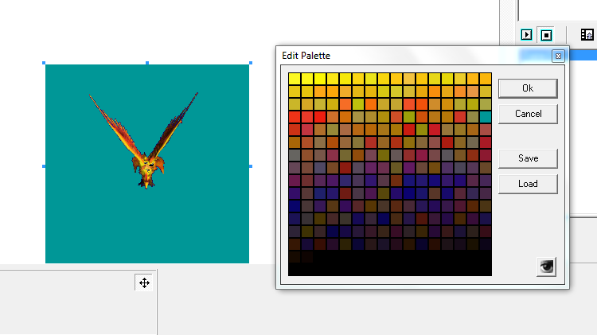Click the phoenix sprite on the teal canvas
The width and height of the screenshot is (597, 335).
(146, 141)
